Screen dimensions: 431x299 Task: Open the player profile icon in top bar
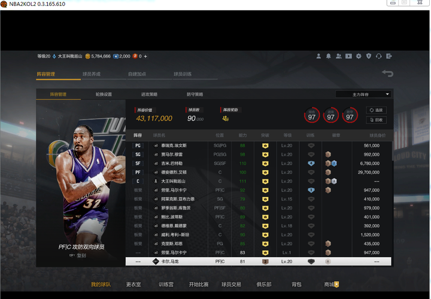pyautogui.click(x=318, y=56)
